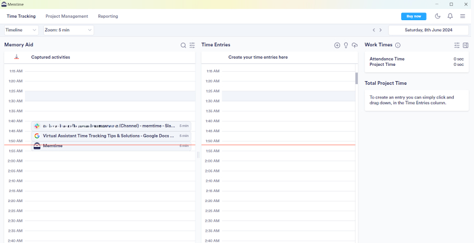Show time entry suggestions lightbulb

(346, 45)
